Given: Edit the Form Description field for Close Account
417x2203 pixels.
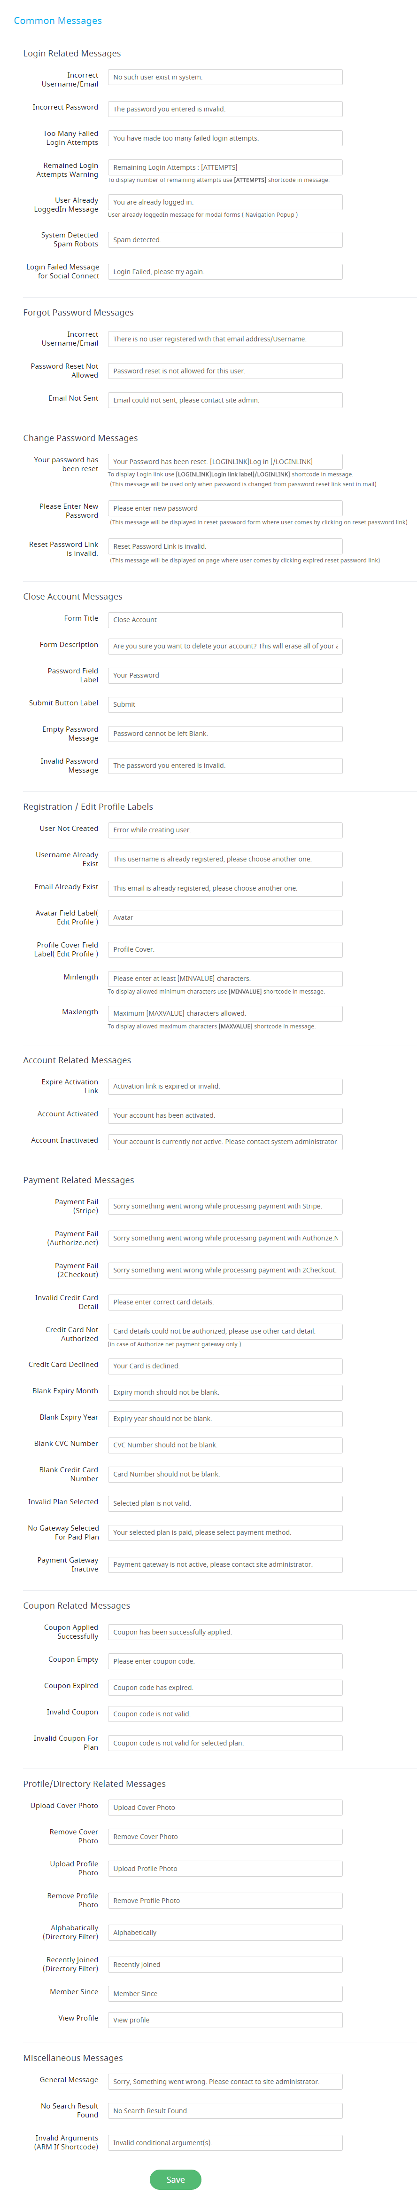Looking at the screenshot, I should click(x=225, y=647).
